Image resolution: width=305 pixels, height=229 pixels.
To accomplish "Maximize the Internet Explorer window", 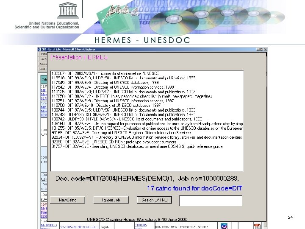I will [261, 50].
